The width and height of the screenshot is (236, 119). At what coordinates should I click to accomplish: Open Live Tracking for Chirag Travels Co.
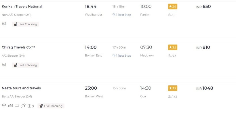pyautogui.click(x=25, y=65)
